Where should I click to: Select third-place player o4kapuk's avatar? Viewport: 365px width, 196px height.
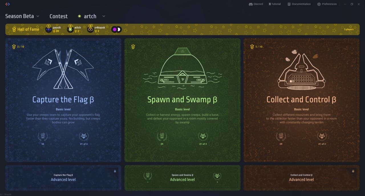click(90, 29)
